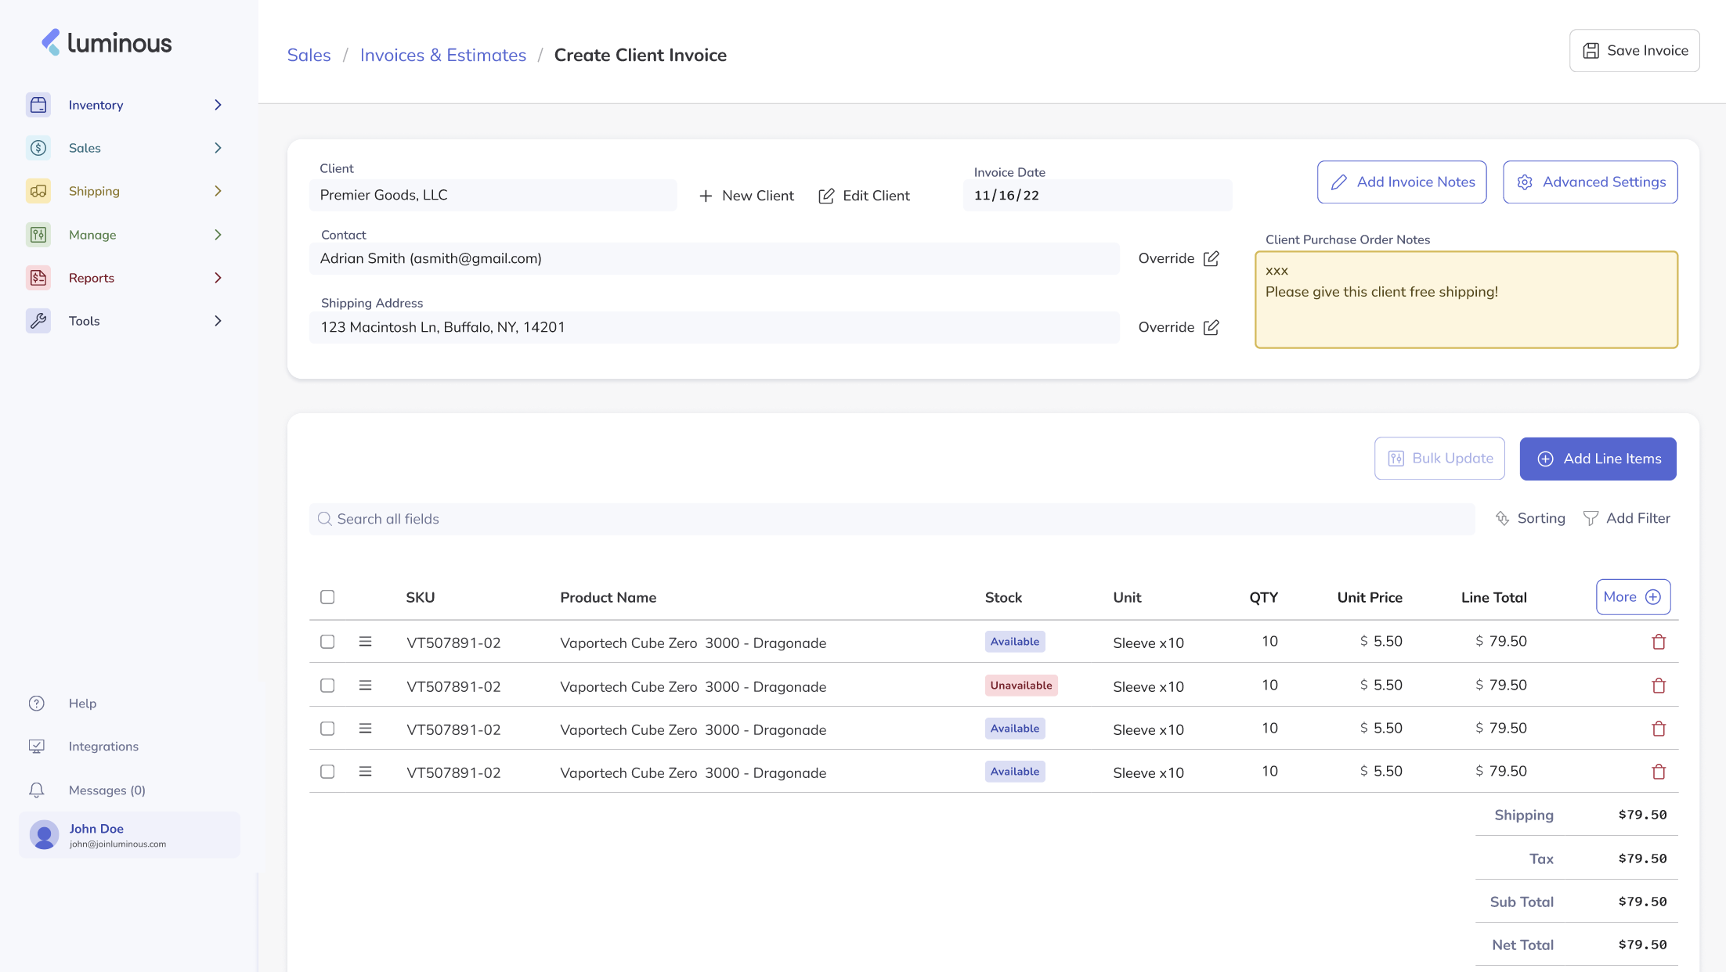Open Messages from the sidebar

click(x=107, y=790)
